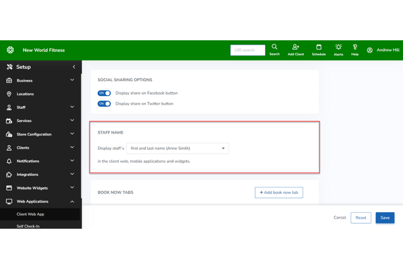Click the Help question mark icon
403x269 pixels.
pos(355,47)
